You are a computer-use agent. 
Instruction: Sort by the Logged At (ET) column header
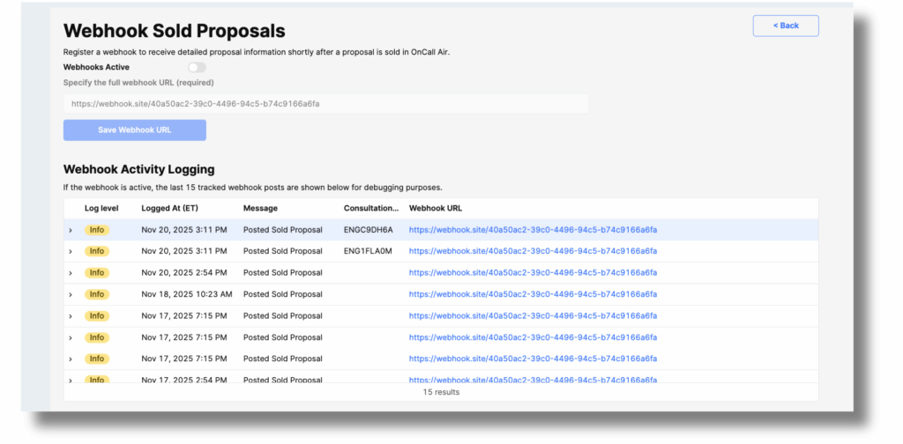(170, 209)
